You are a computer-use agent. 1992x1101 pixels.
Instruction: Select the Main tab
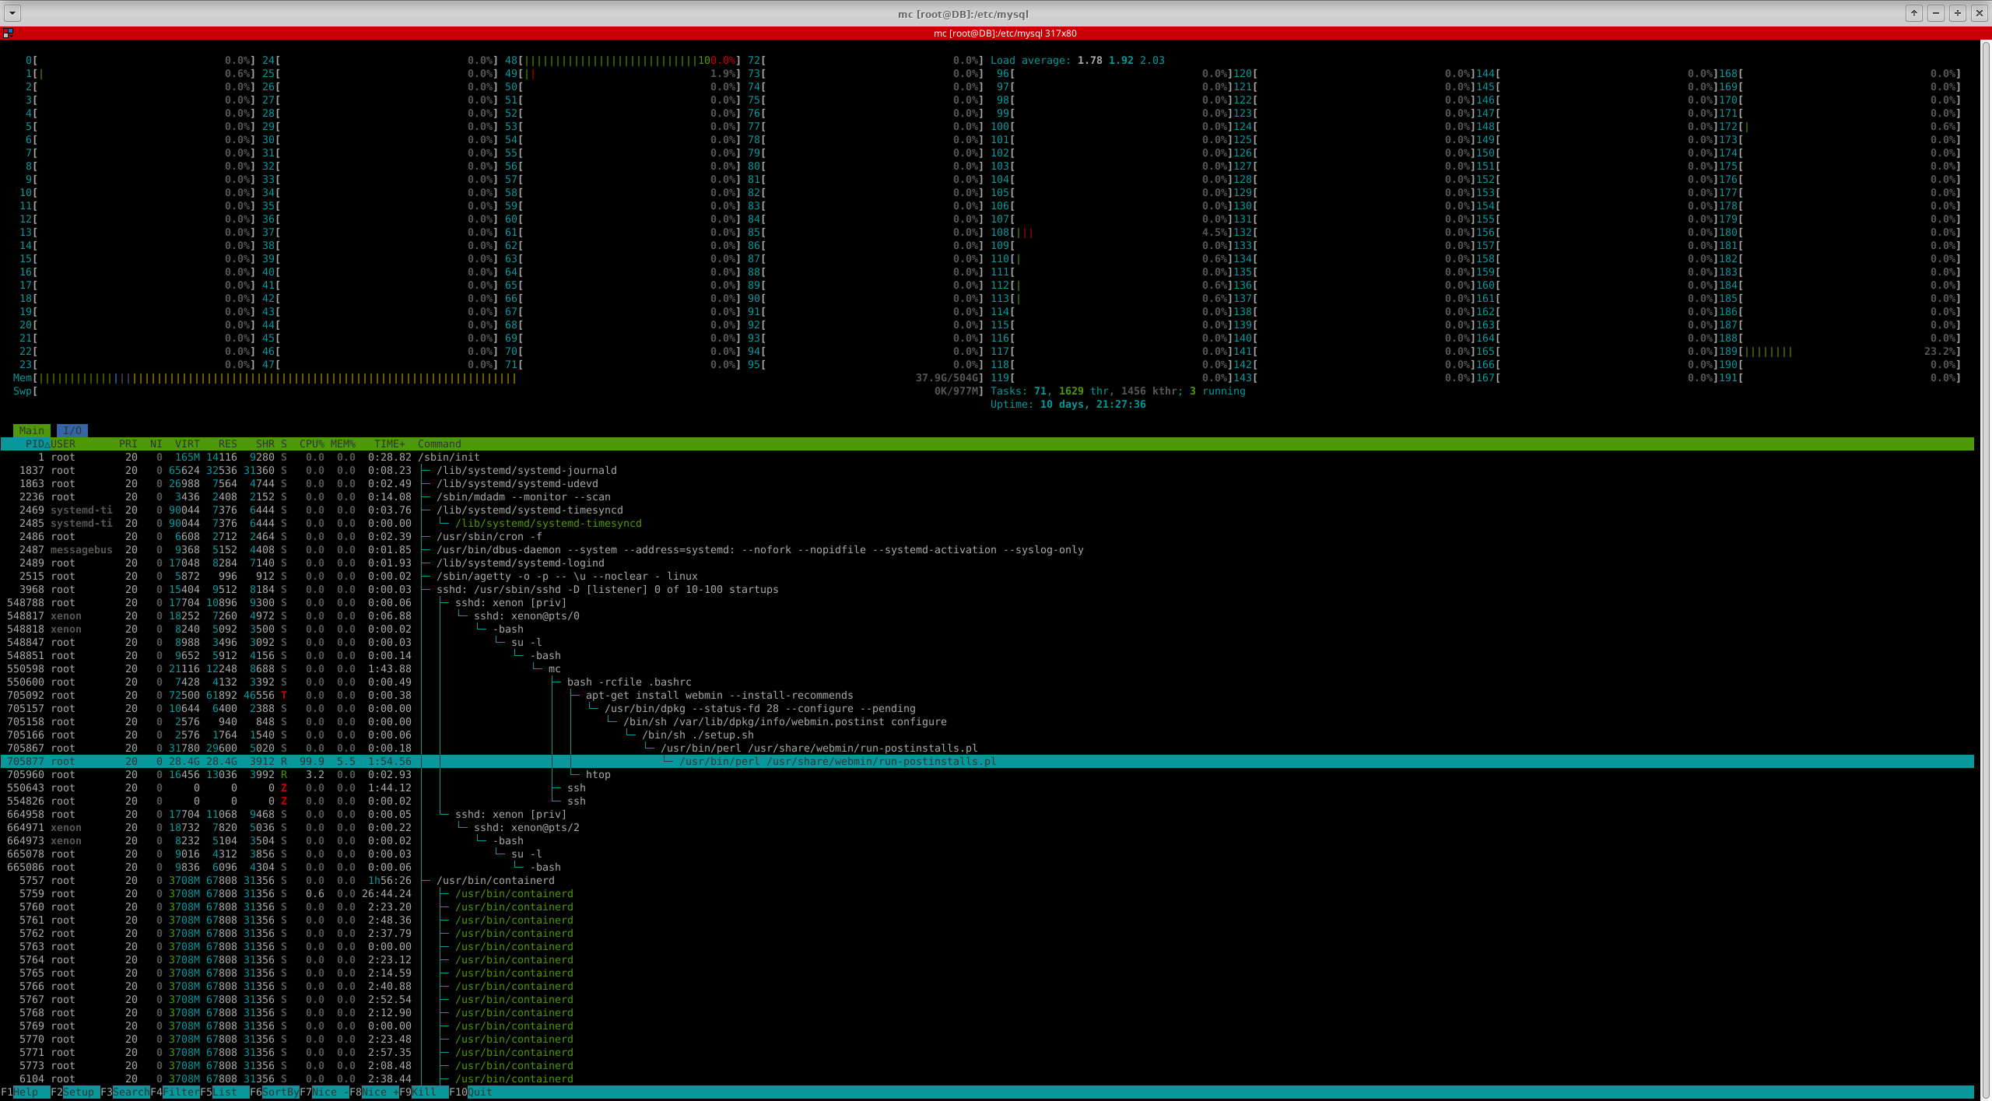31,430
